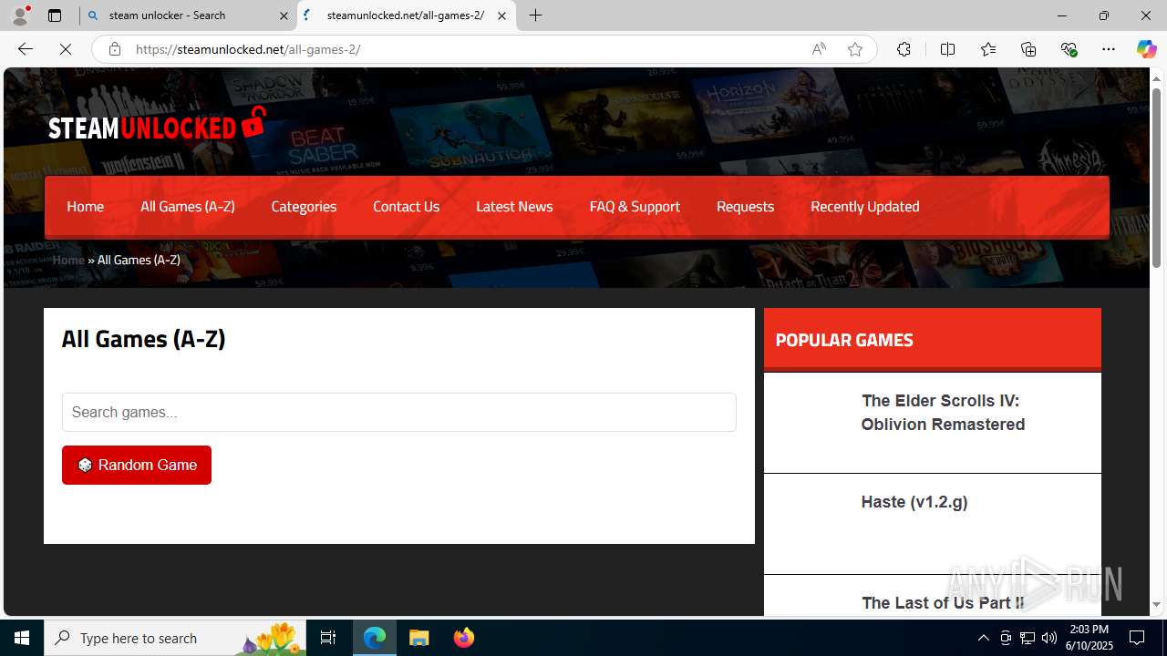The image size is (1167, 656).
Task: Click the POPULAR GAMES header
Action: 844,340
